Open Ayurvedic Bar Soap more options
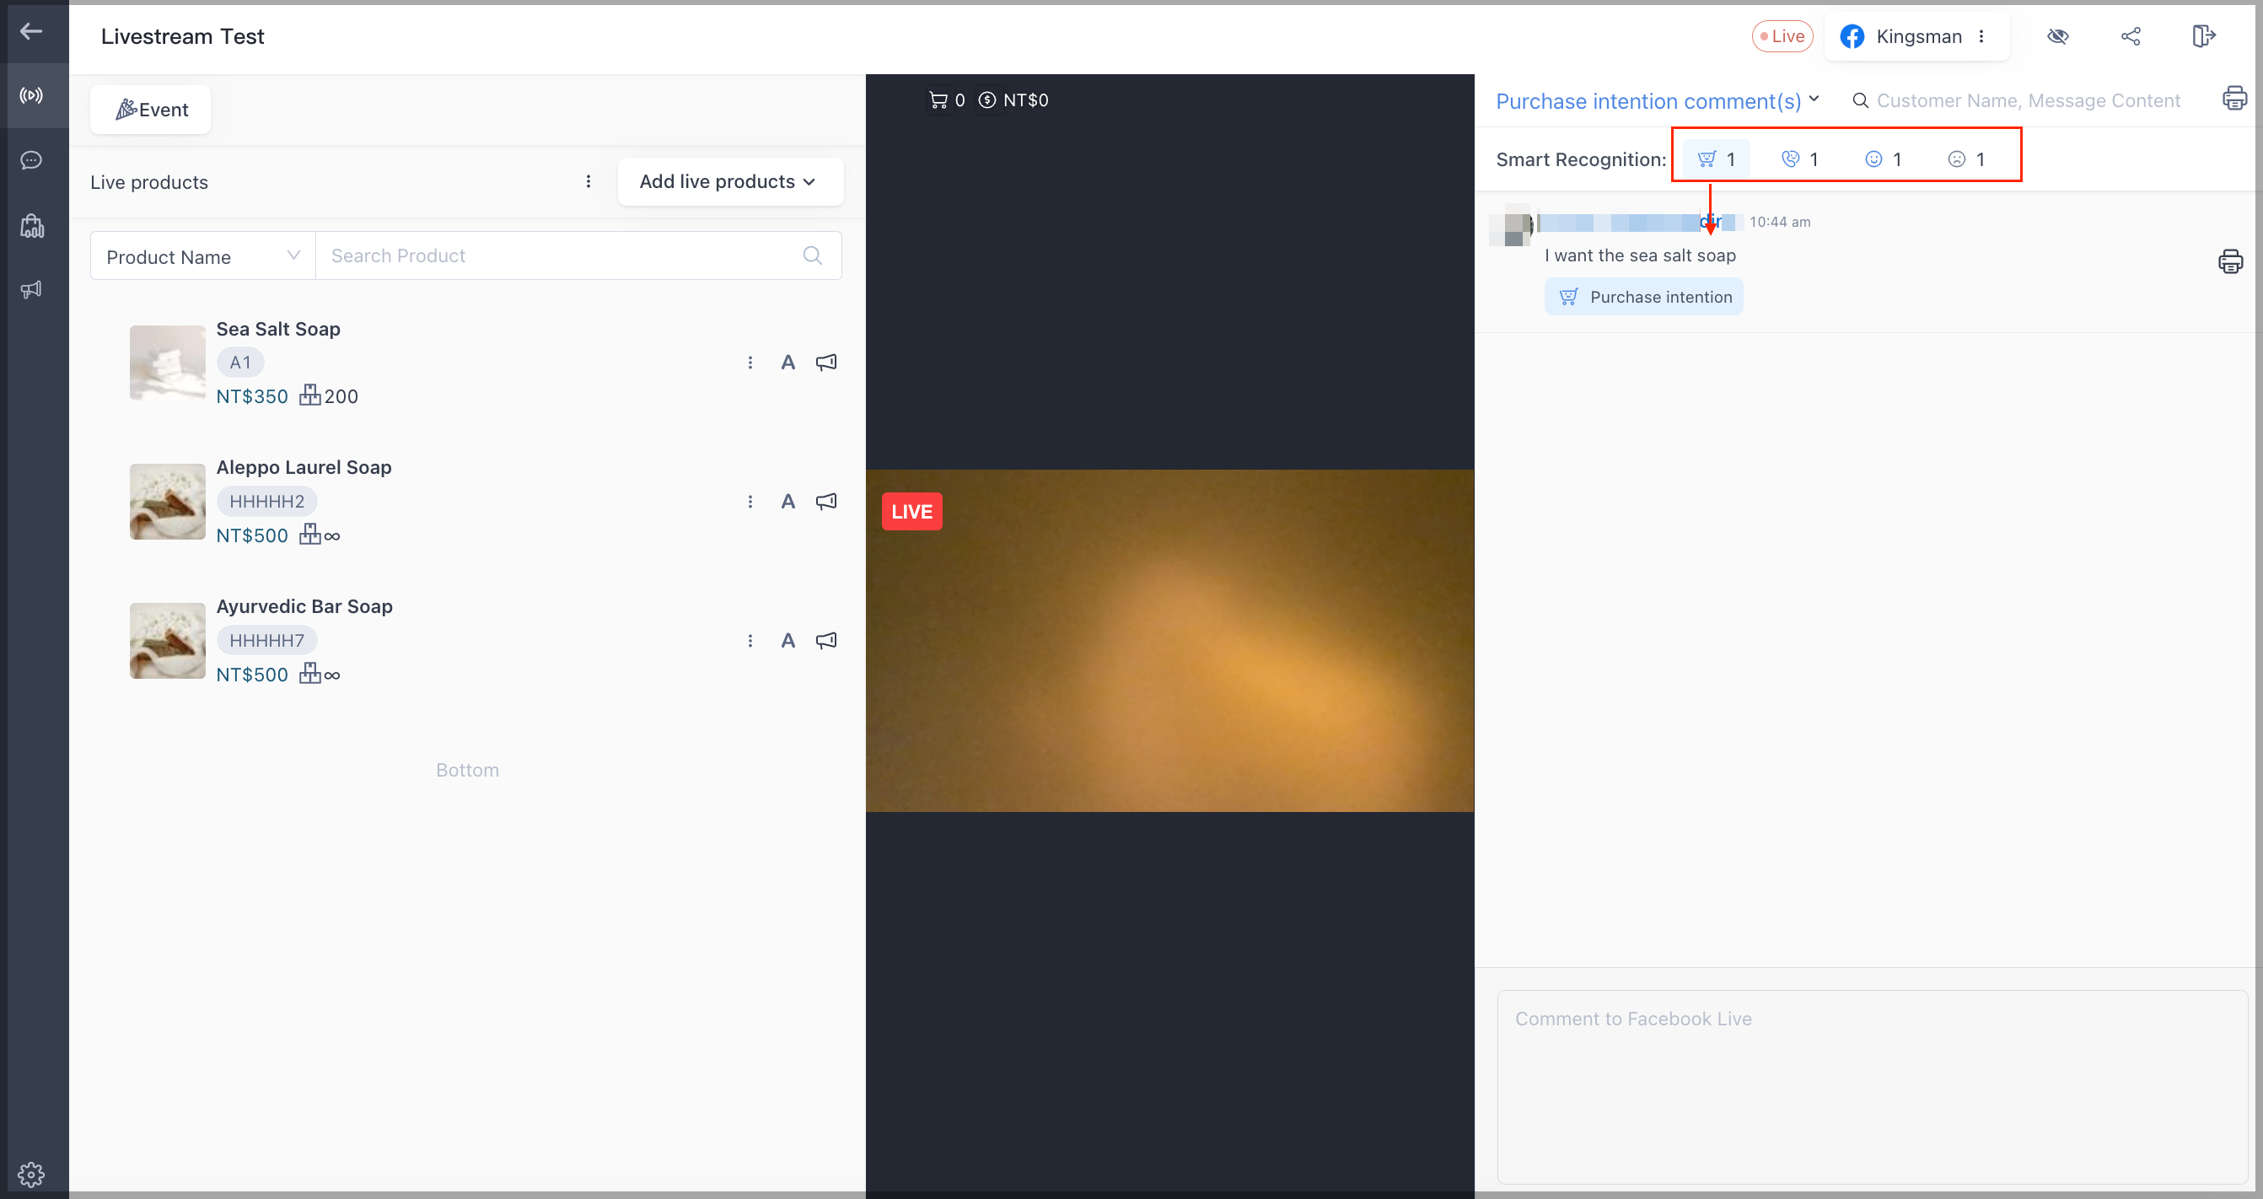The width and height of the screenshot is (2263, 1199). (x=750, y=641)
